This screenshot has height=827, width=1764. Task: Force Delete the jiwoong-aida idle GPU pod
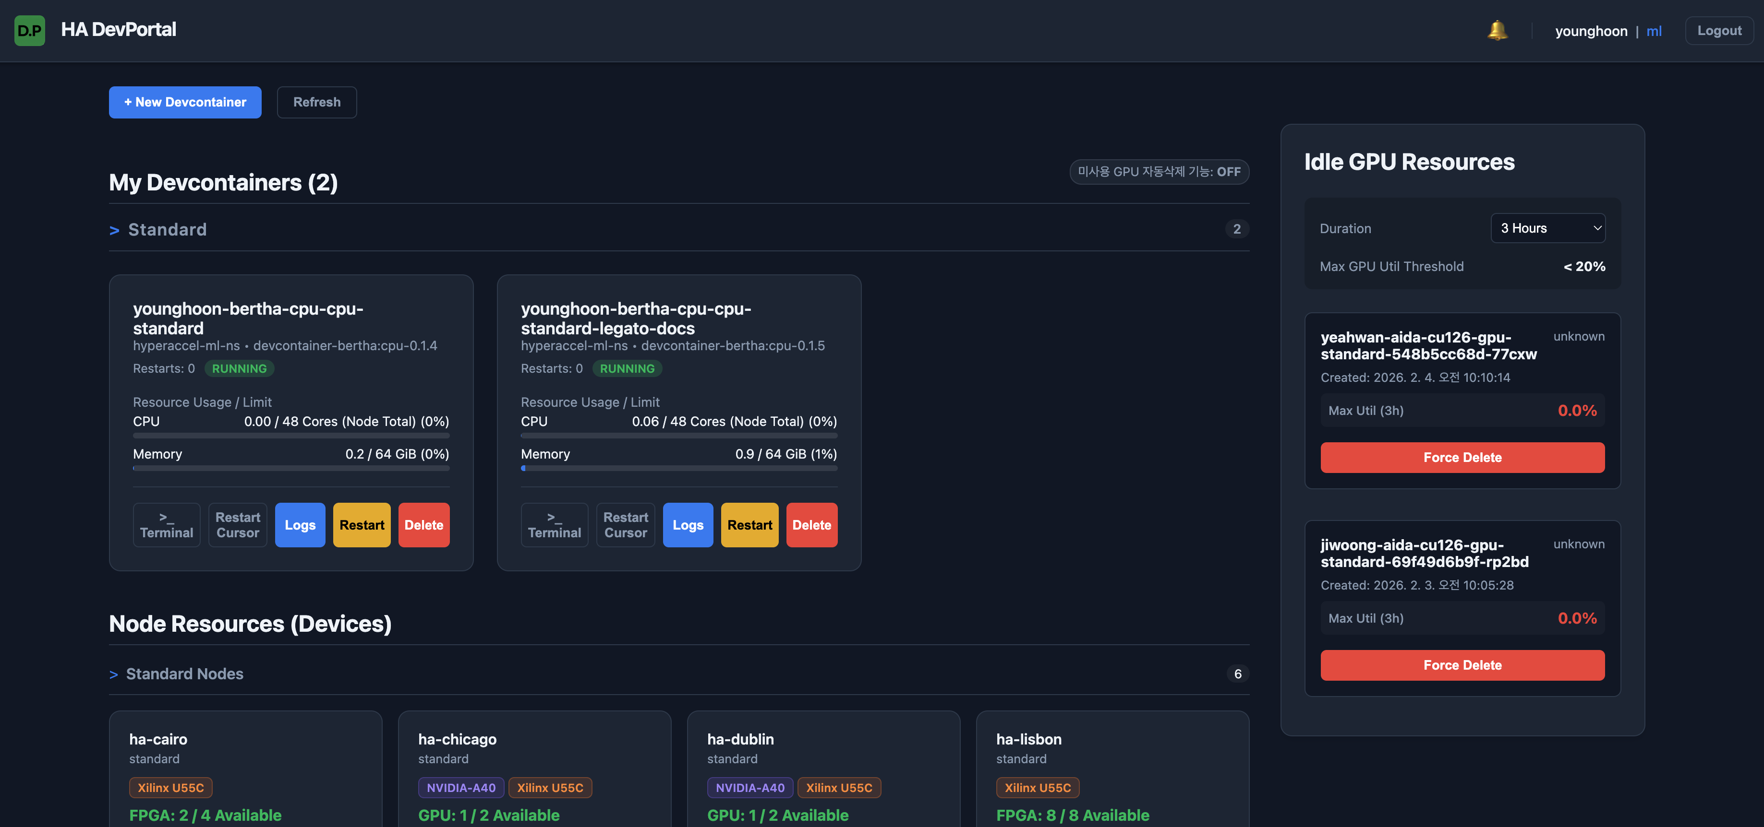(x=1462, y=664)
